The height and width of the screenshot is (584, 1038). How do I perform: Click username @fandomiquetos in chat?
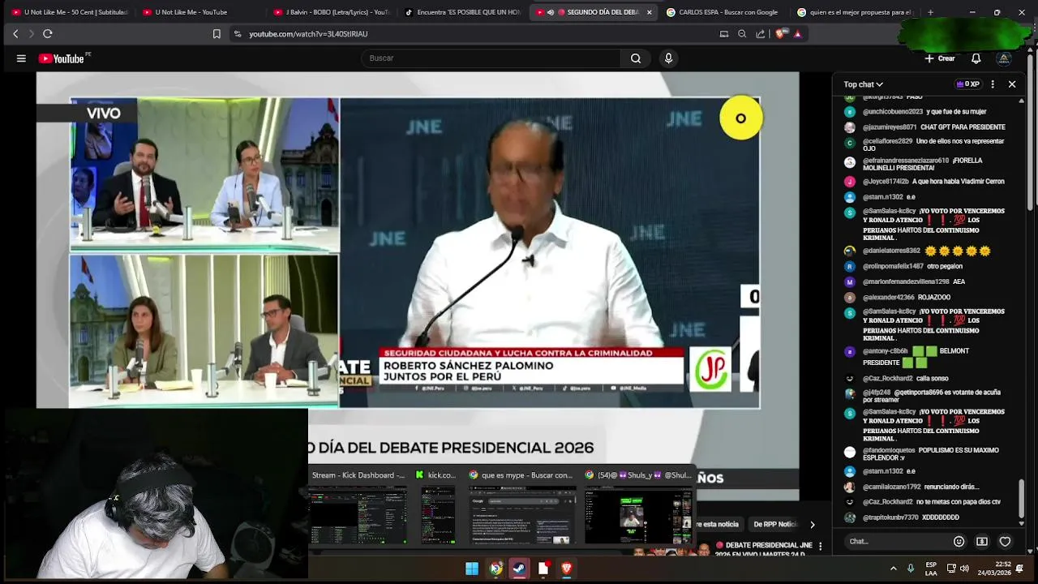pos(889,450)
